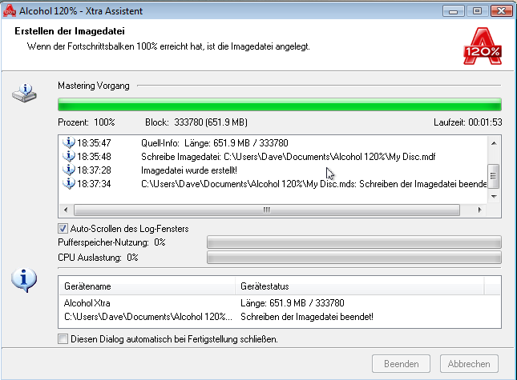Click the green mastering progress bar

[280, 105]
